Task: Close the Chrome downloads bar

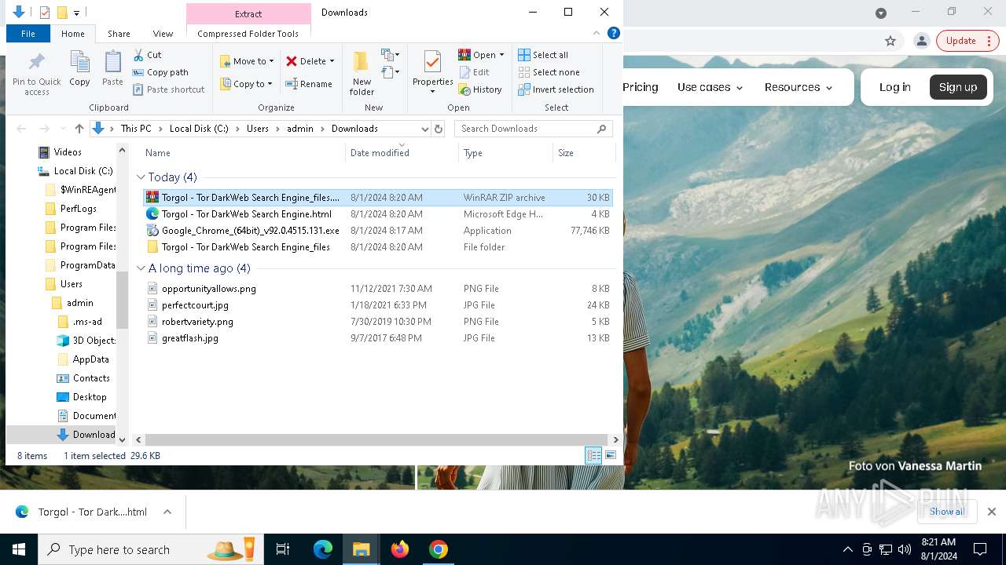Action: (991, 512)
